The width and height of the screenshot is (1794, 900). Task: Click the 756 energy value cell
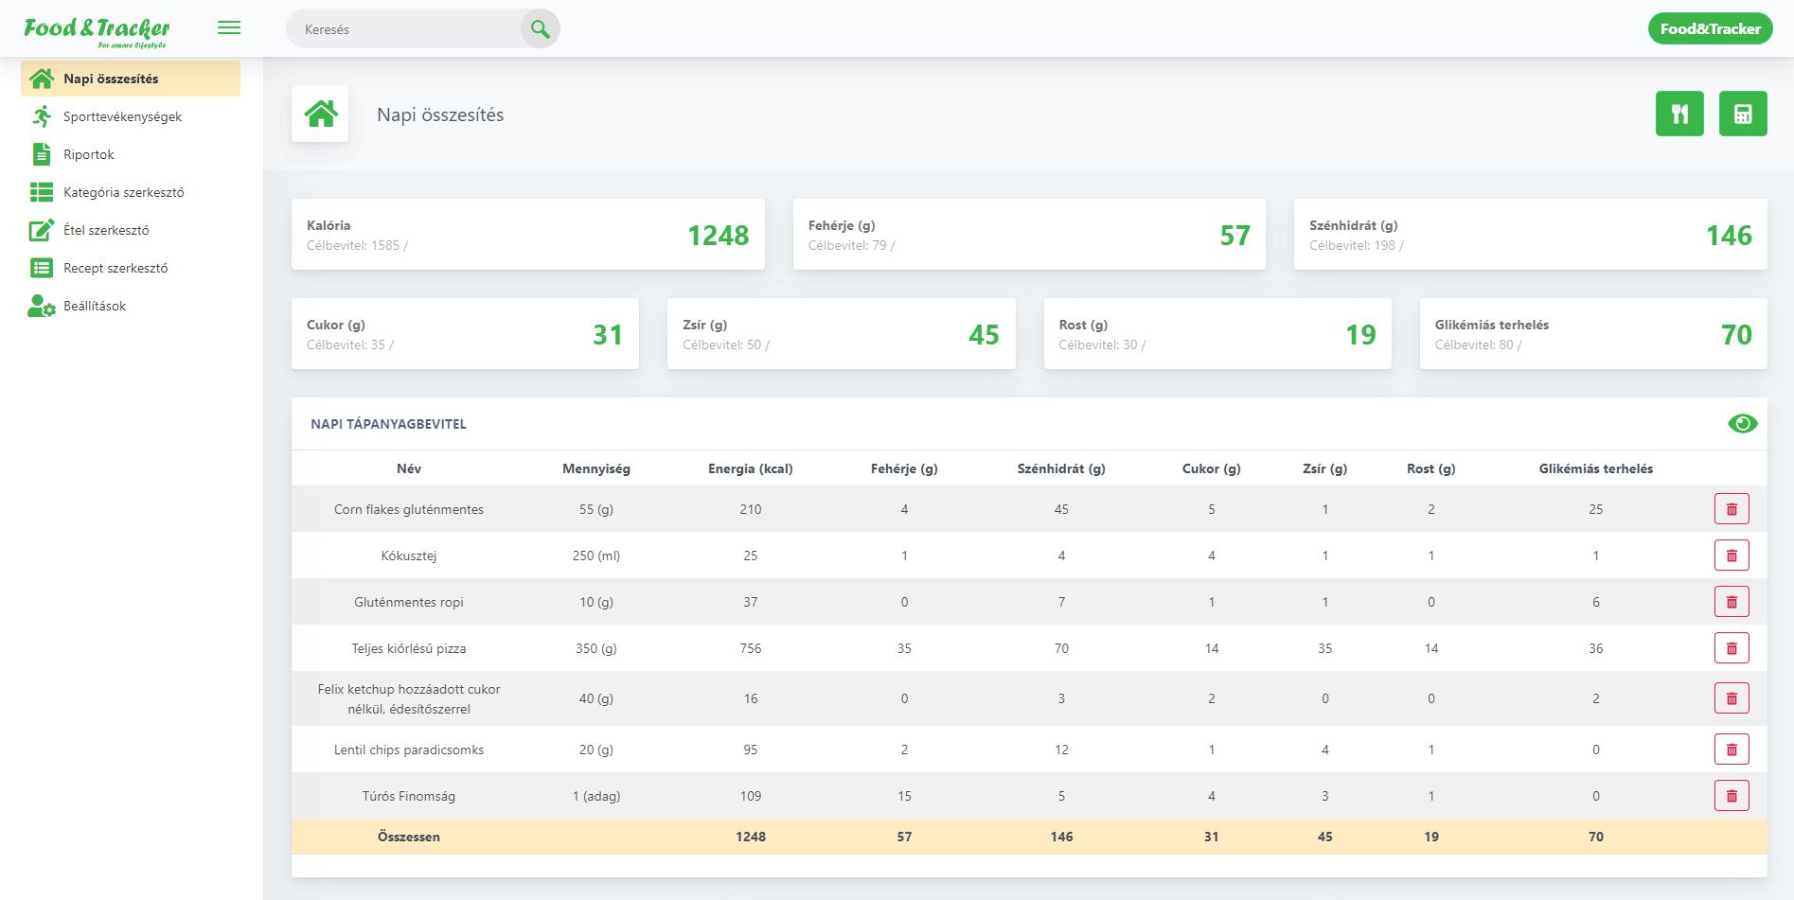click(x=751, y=648)
